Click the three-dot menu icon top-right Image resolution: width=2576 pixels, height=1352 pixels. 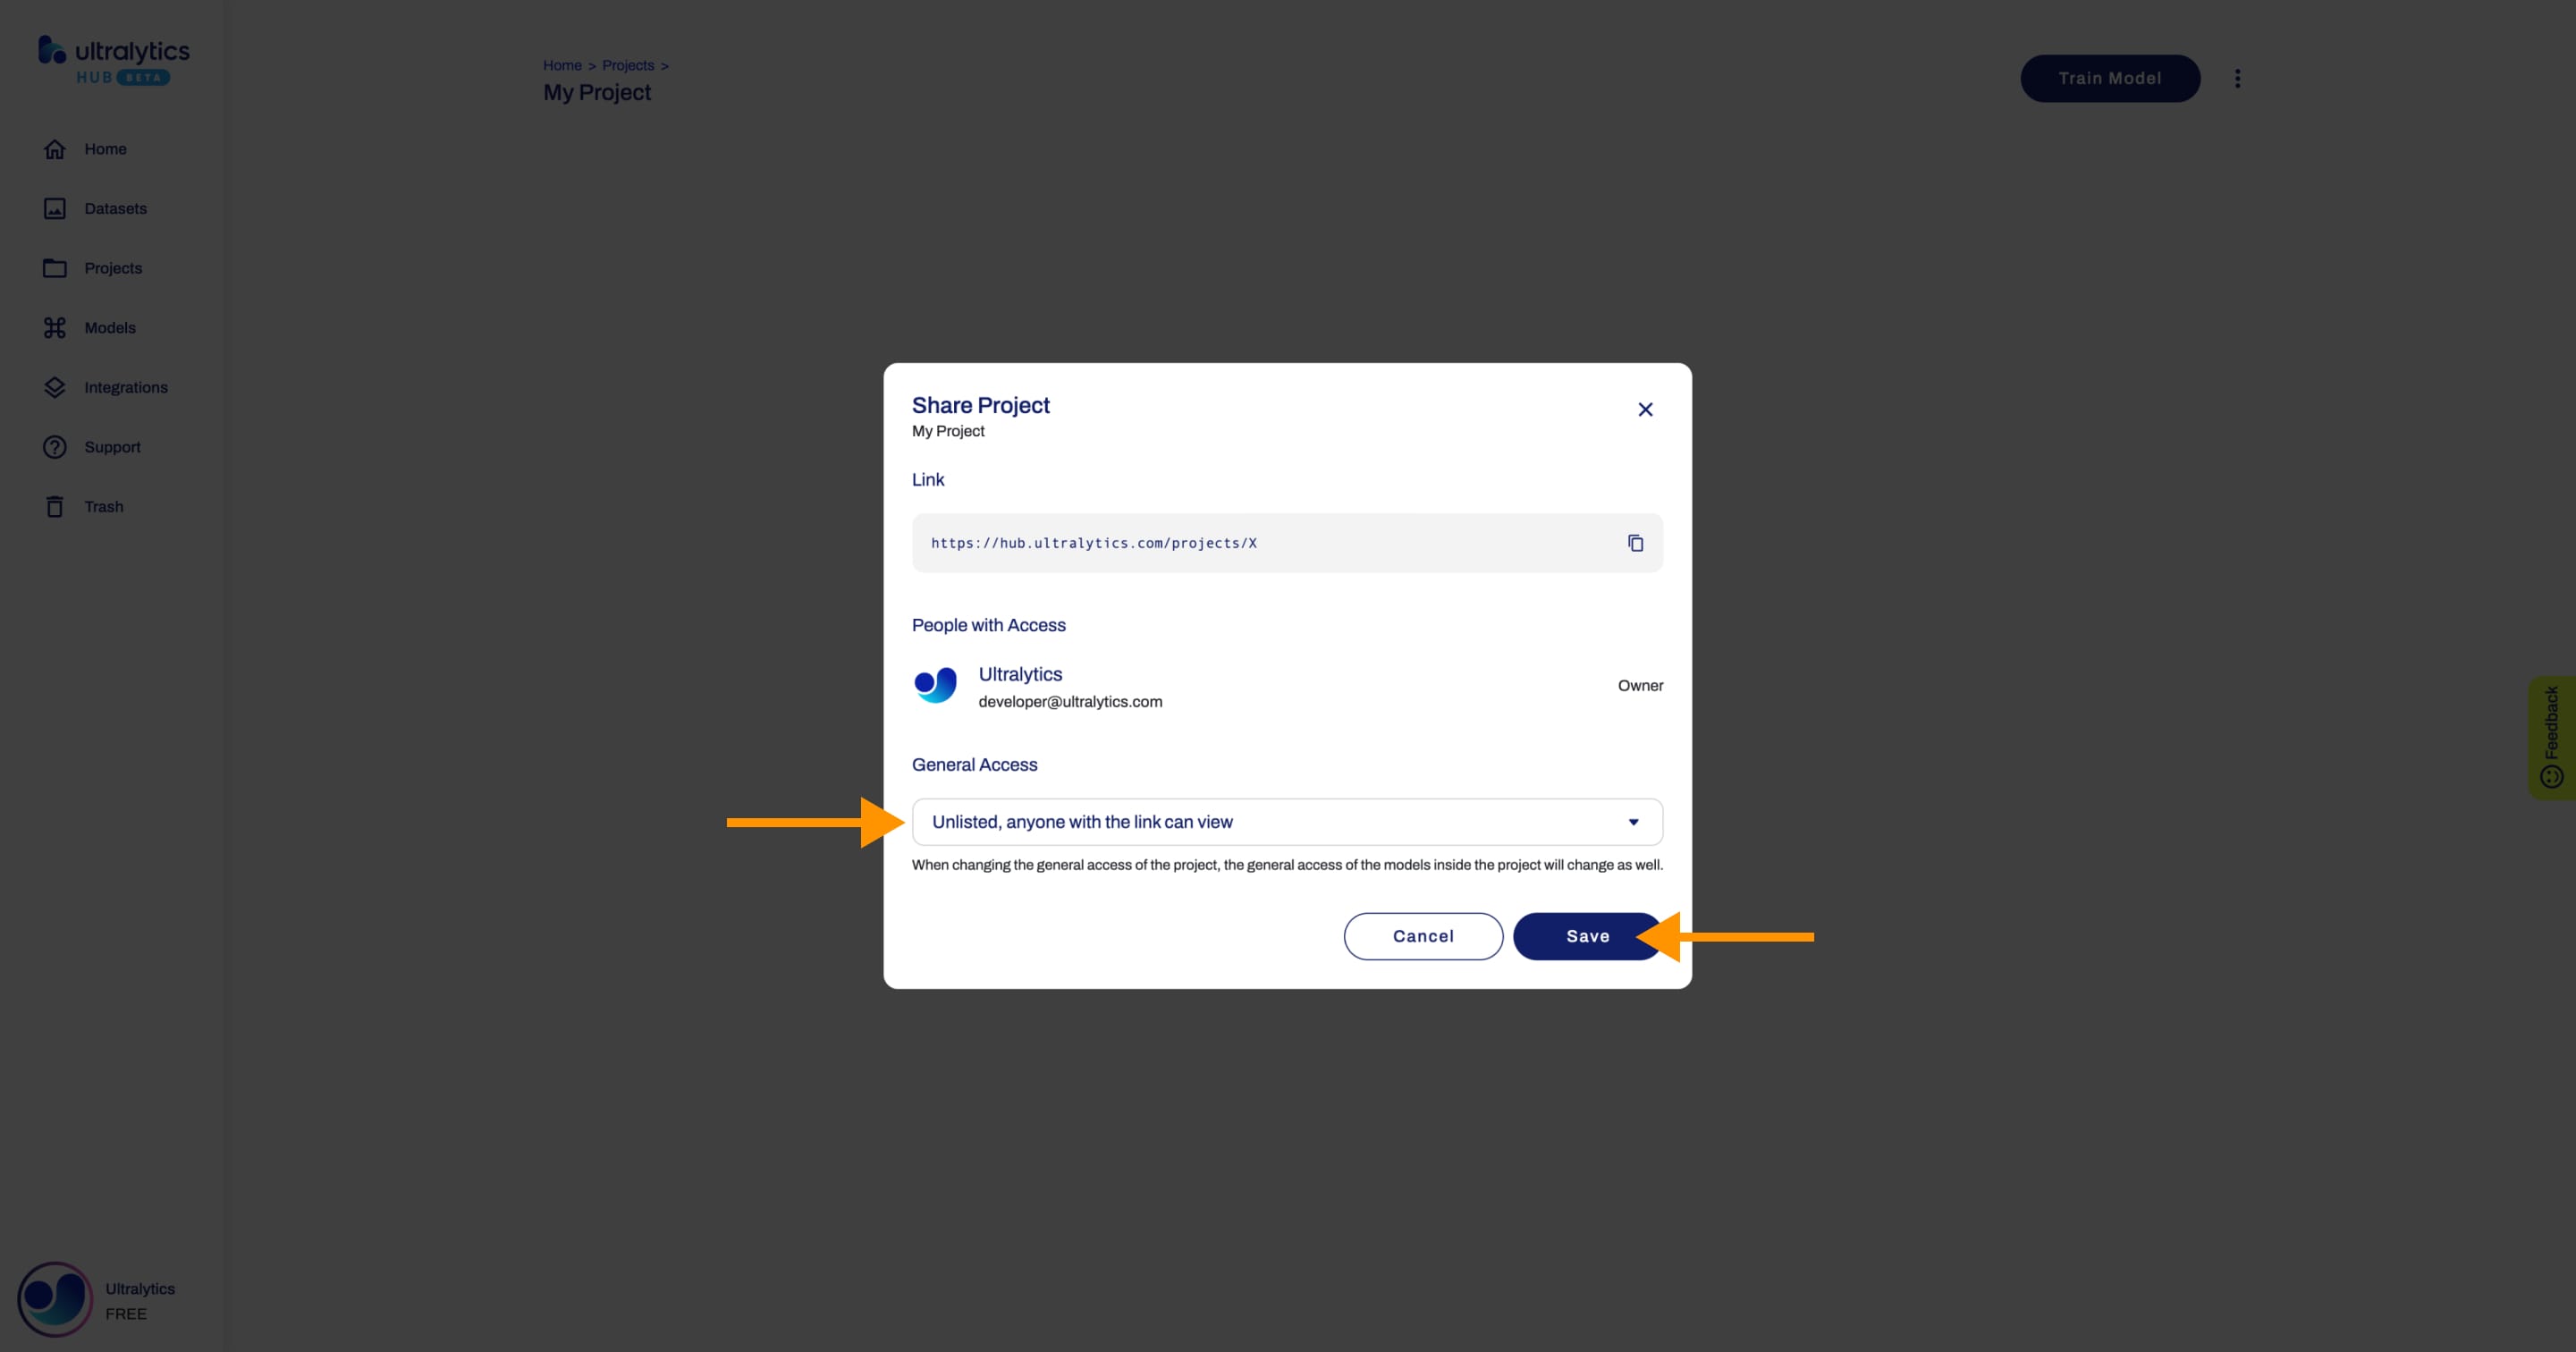2237,79
